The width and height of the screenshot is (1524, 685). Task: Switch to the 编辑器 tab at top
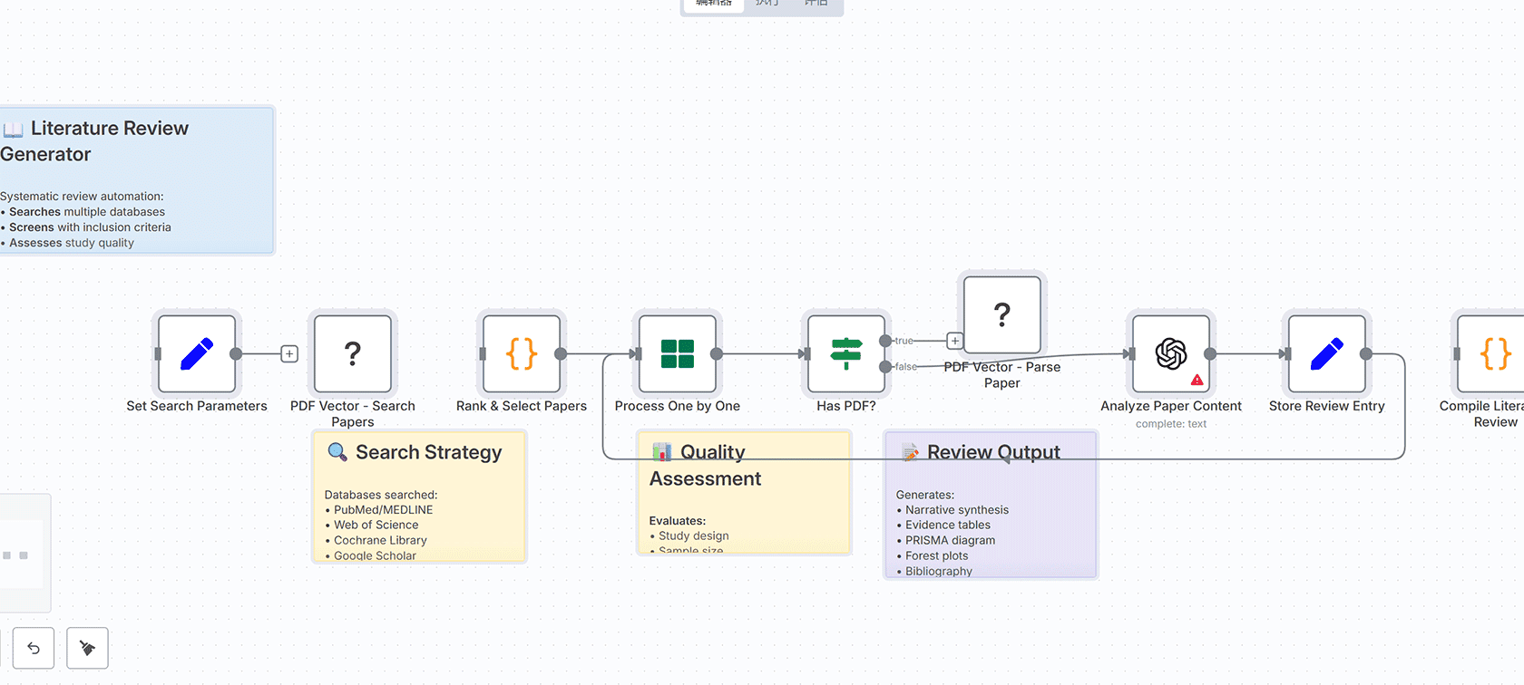[x=714, y=4]
